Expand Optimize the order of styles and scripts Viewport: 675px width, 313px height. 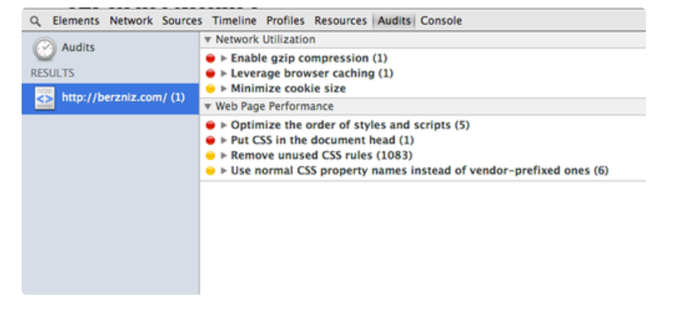coord(223,126)
